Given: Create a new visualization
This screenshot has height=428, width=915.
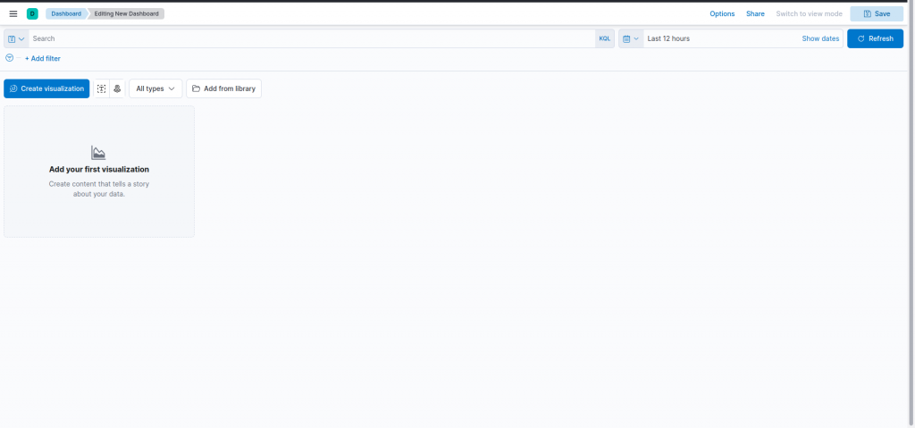Looking at the screenshot, I should (46, 88).
